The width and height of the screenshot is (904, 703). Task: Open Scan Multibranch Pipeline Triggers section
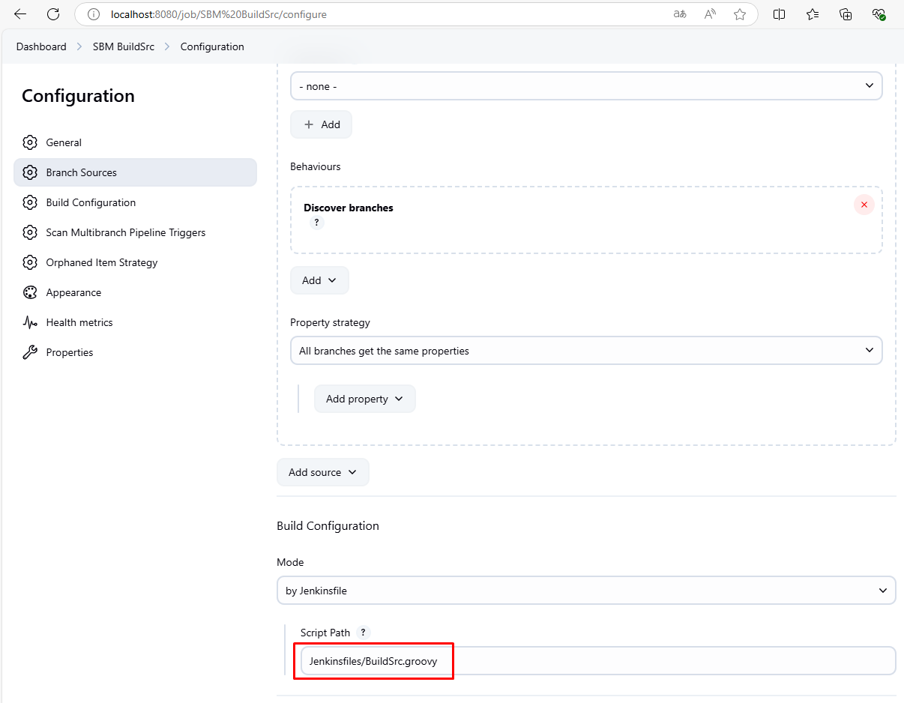[x=125, y=232]
